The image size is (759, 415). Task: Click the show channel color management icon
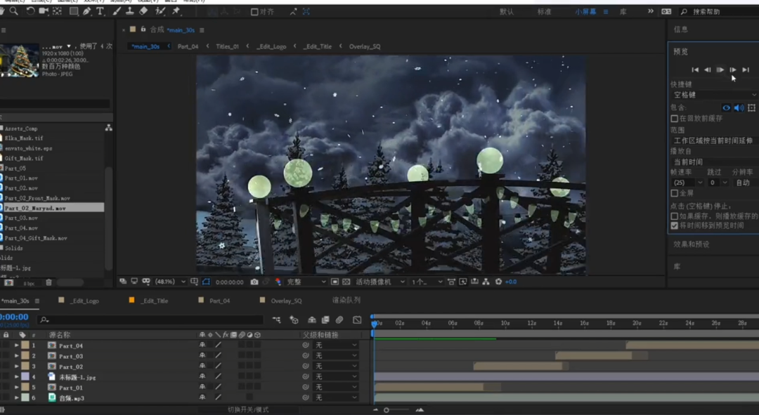click(x=278, y=282)
